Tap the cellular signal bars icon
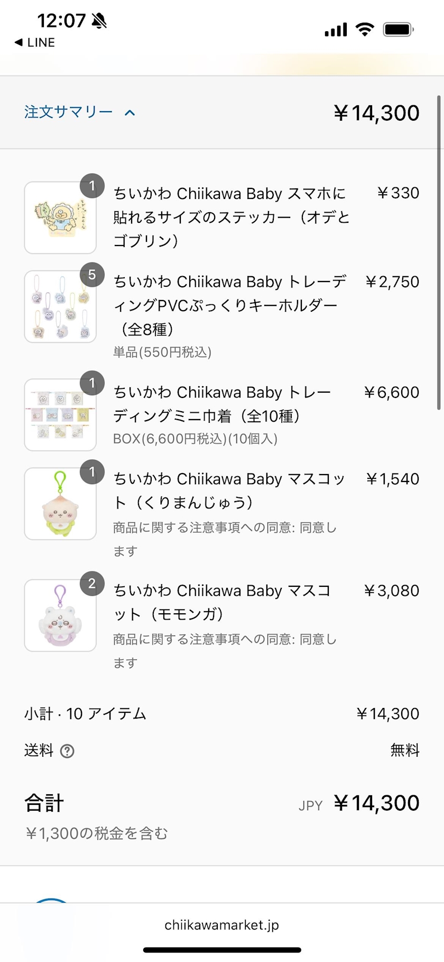The image size is (444, 962). point(336,30)
